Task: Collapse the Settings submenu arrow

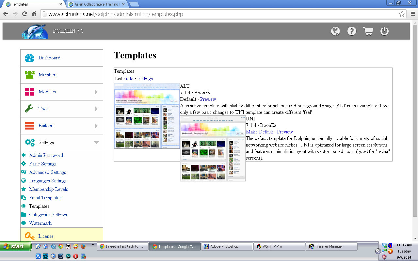Action: 96,143
